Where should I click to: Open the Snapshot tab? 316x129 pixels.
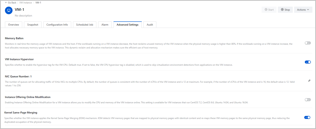(33, 25)
